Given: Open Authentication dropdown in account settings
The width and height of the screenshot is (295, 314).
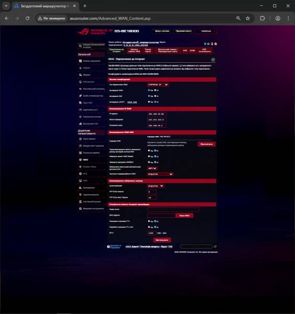Looking at the screenshot, I should [x=156, y=186].
